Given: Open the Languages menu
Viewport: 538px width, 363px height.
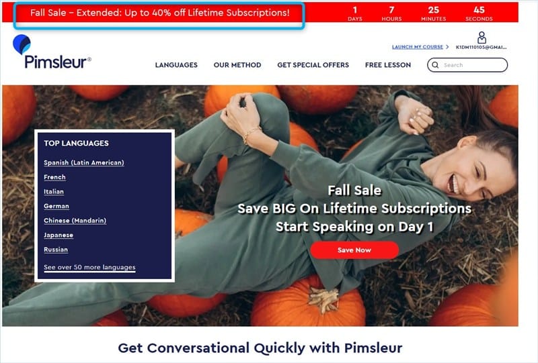Looking at the screenshot, I should tap(176, 65).
